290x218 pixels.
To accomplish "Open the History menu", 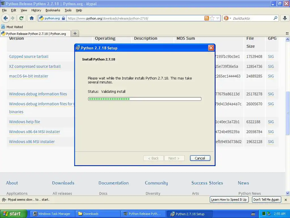I will point(36,11).
